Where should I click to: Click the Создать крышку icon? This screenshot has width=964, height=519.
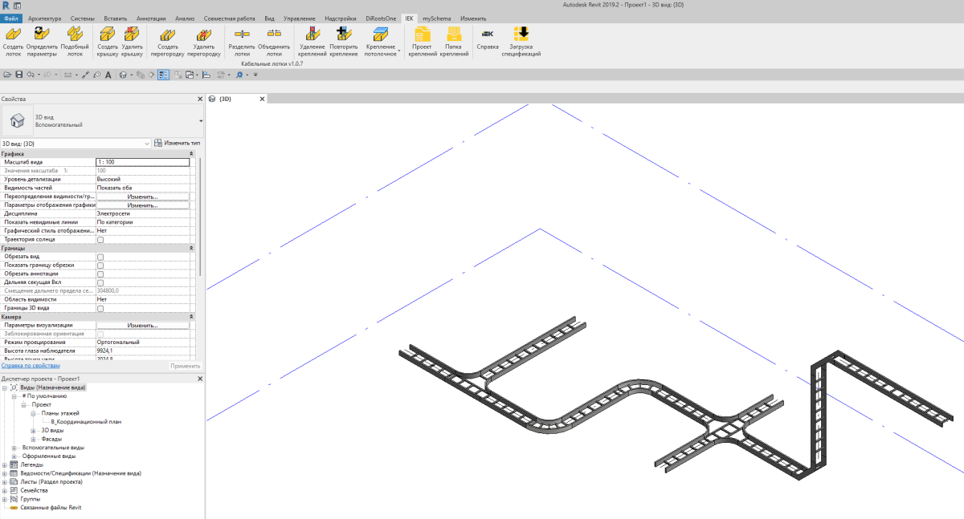click(x=108, y=34)
